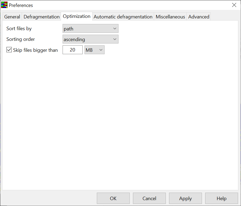Open the Sorting order ascending dropdown
This screenshot has width=241, height=206.
(x=90, y=39)
